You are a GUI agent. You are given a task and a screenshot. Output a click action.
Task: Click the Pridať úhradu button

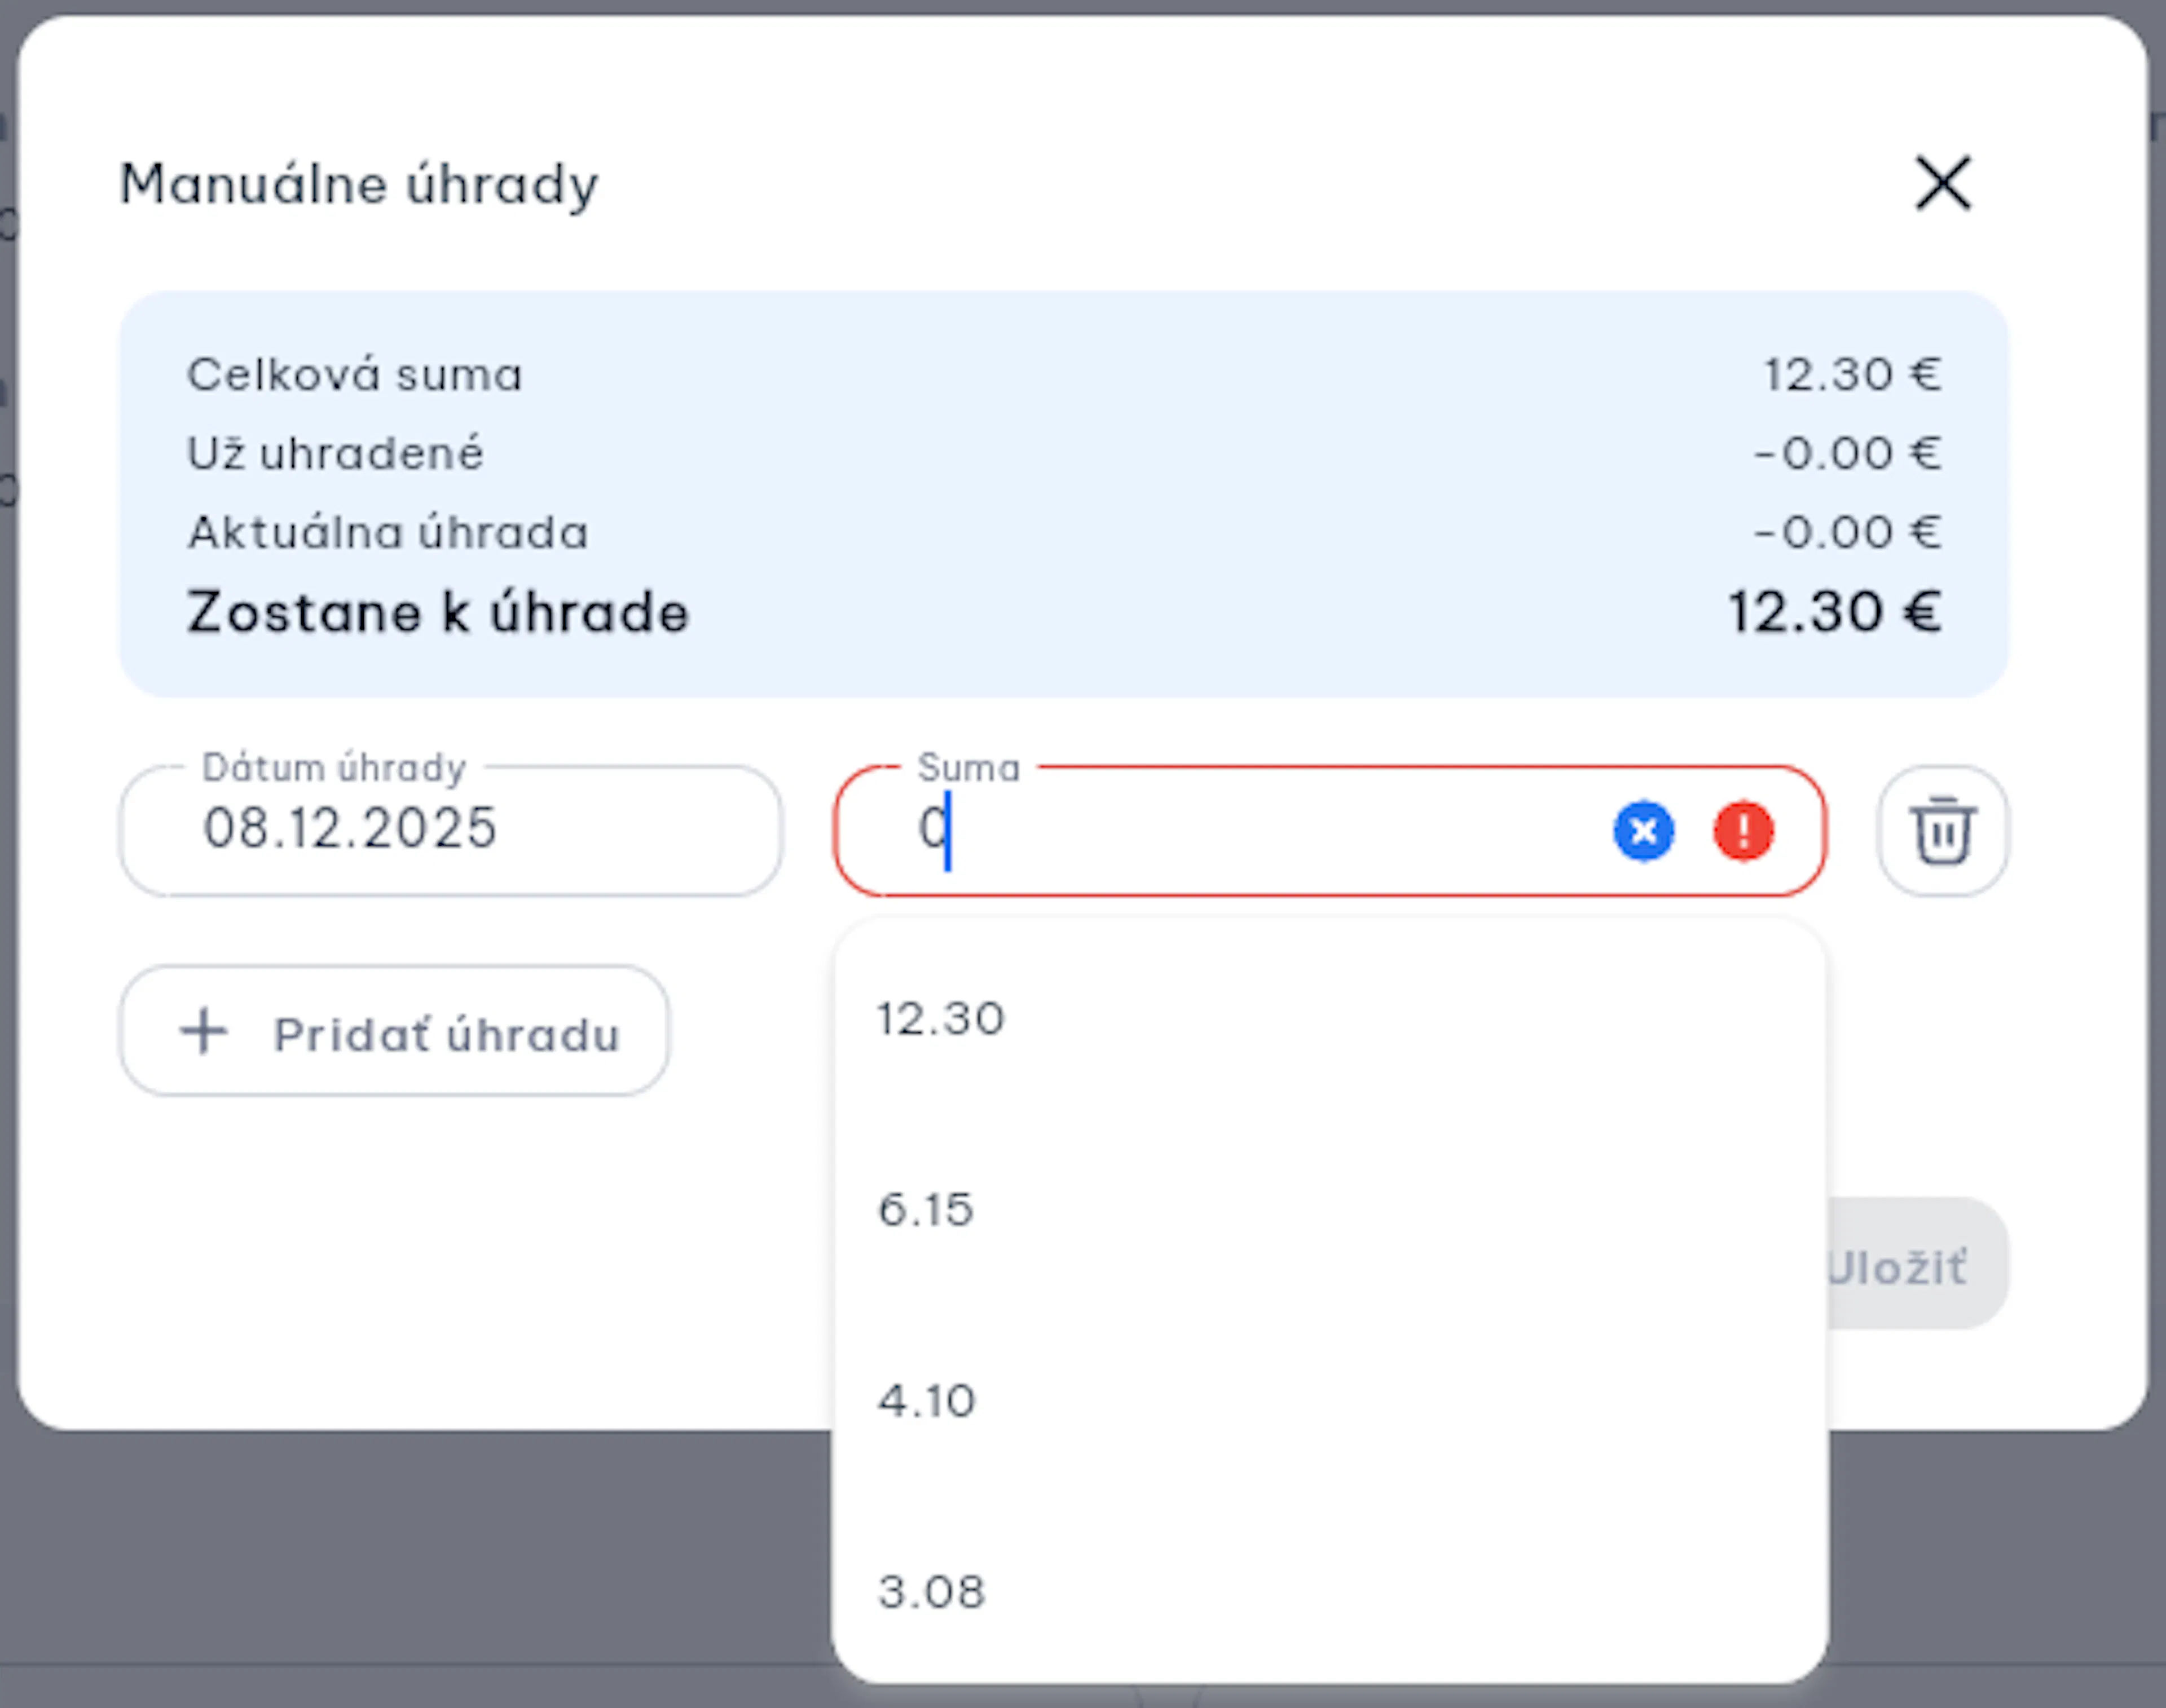[394, 1031]
